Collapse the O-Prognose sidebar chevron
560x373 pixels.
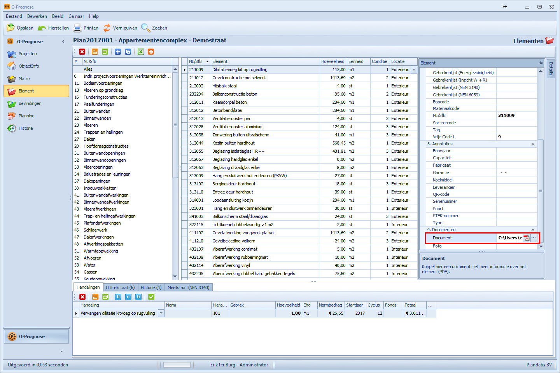tap(63, 42)
